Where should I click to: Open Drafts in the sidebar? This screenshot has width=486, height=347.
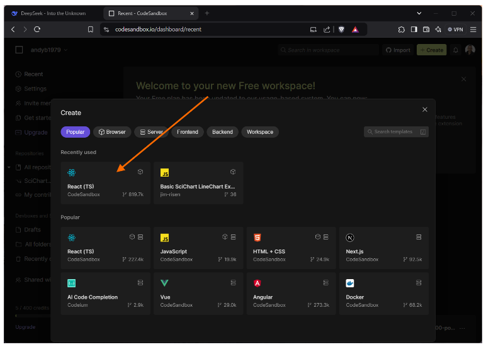28,229
